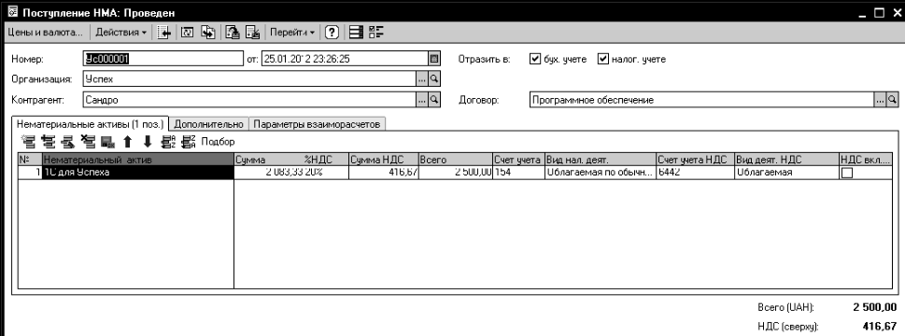The width and height of the screenshot is (905, 336).
Task: Click the Контрагент field with Сандро
Action: click(x=249, y=100)
